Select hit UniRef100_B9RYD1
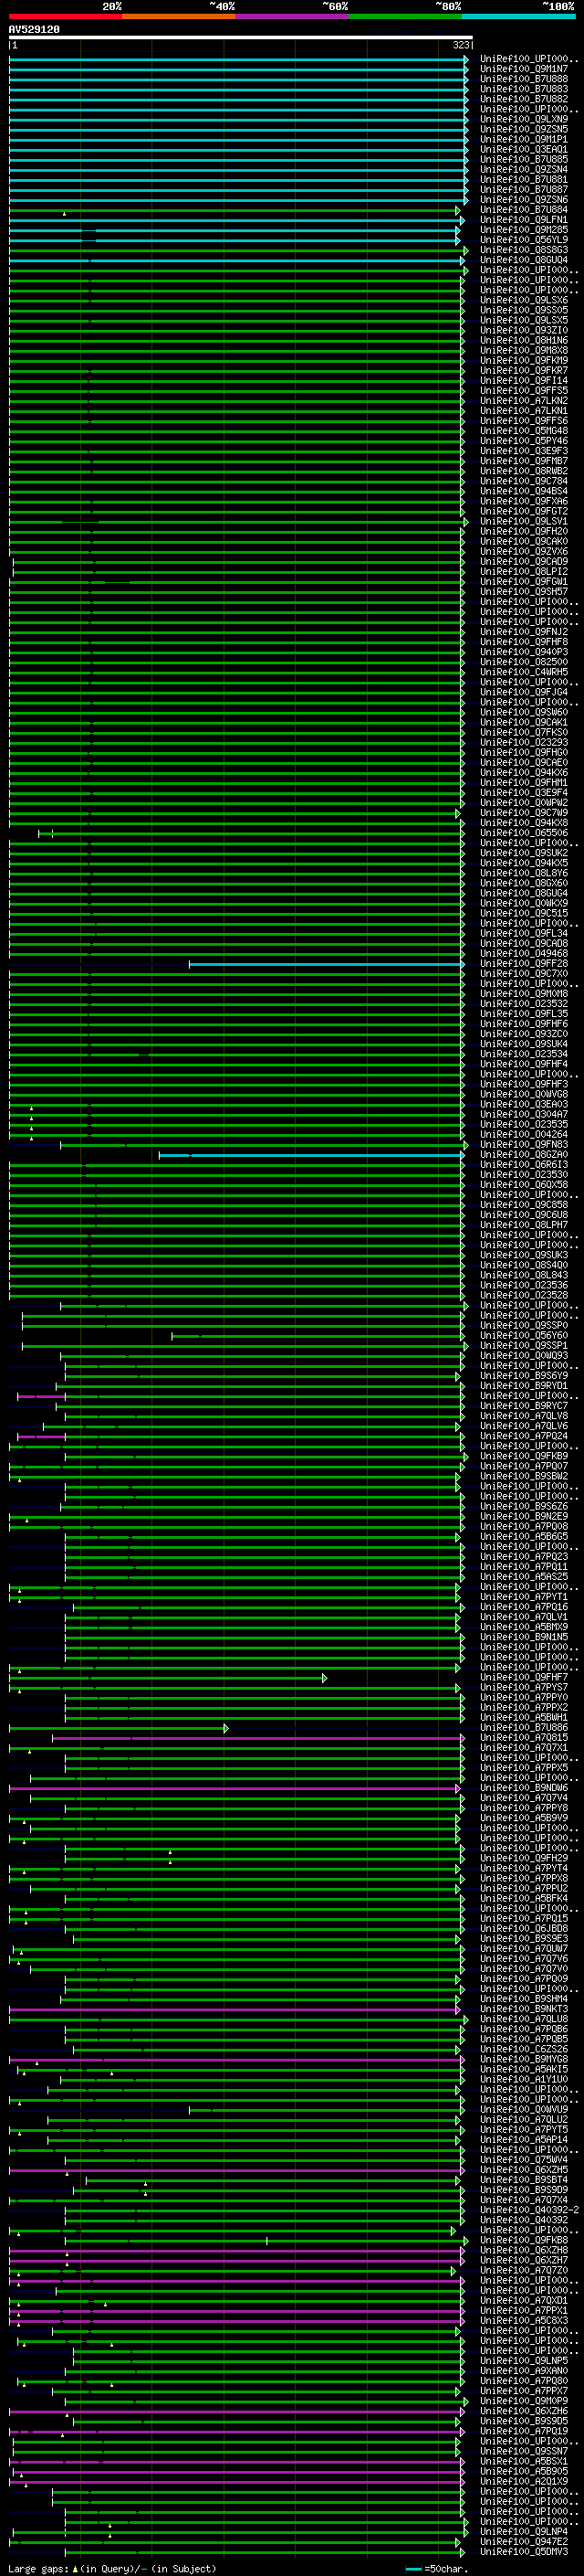Viewport: 584px width, 2576px height. (x=524, y=1386)
